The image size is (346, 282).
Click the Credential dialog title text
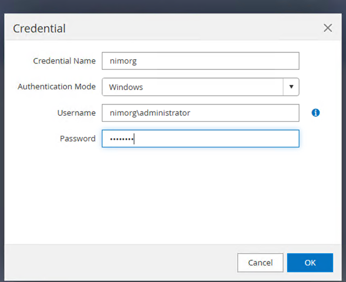point(39,28)
